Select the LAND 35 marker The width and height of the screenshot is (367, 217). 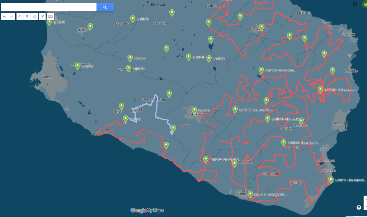133,19
